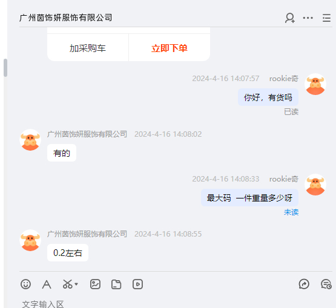Image resolution: width=336 pixels, height=308 pixels.
Task: Click the send image icon
Action: pos(95,284)
